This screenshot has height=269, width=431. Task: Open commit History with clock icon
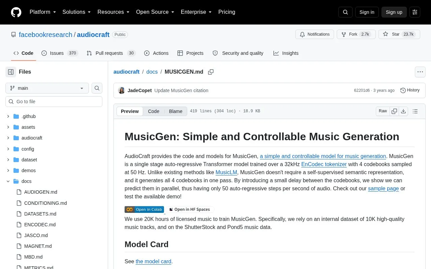click(x=410, y=90)
